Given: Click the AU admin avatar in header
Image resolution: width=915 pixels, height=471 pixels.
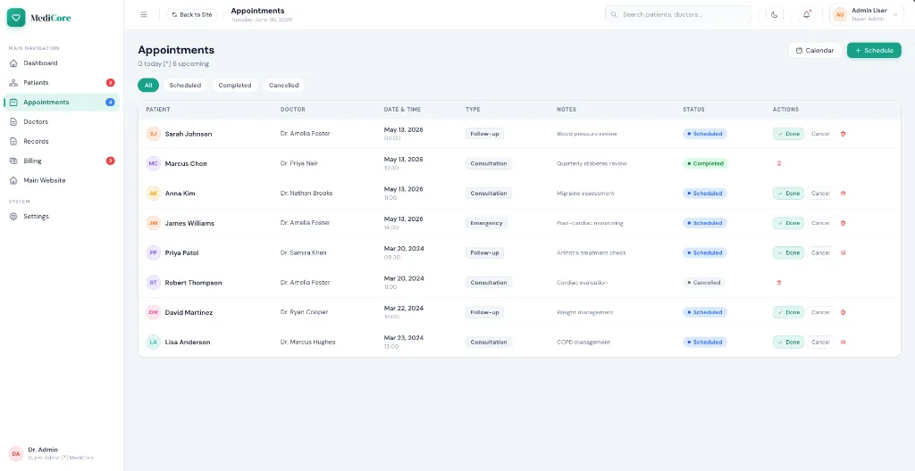Looking at the screenshot, I should (x=840, y=14).
